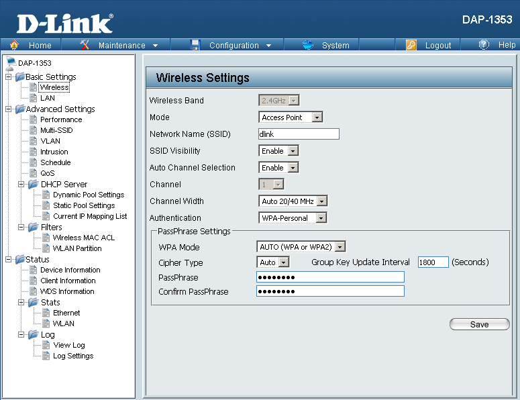Click the Advanced Settings folder icon
This screenshot has height=400, width=520.
pyautogui.click(x=20, y=109)
